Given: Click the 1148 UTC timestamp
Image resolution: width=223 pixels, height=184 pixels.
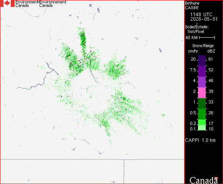Looking at the screenshot, I should [x=201, y=15].
